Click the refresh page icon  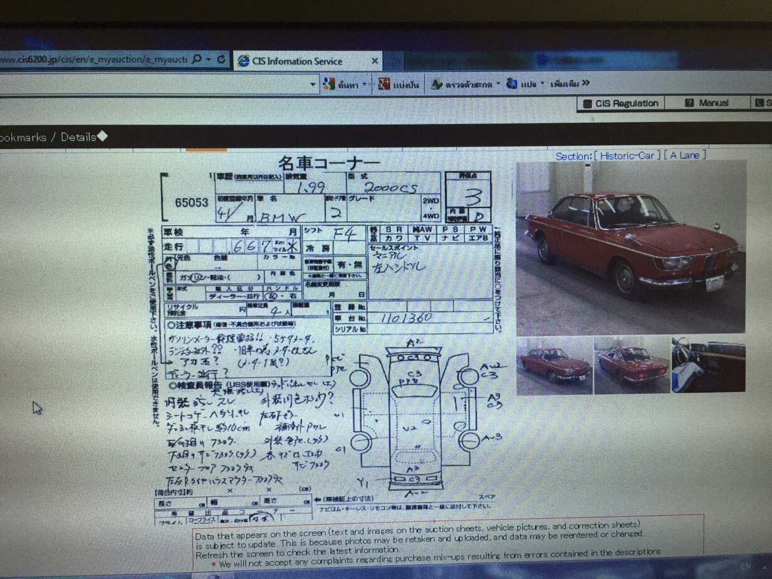(221, 59)
